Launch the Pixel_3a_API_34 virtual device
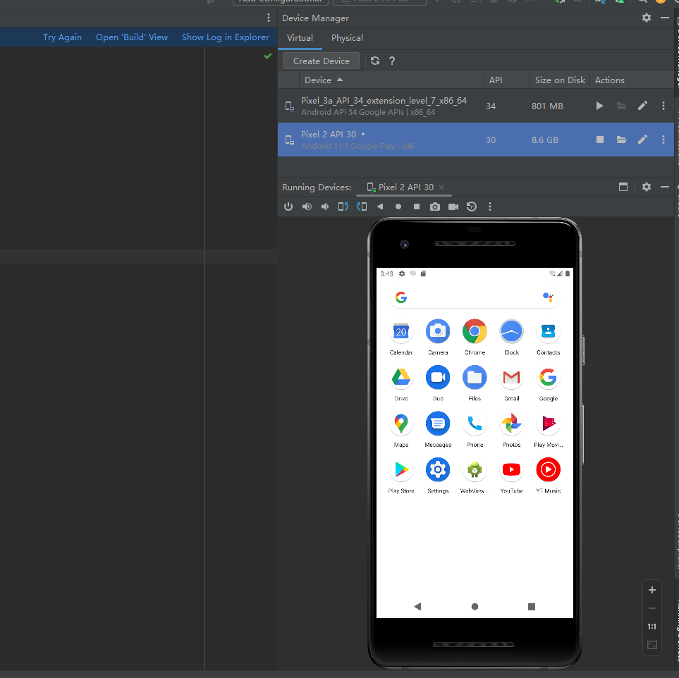Image resolution: width=679 pixels, height=678 pixels. click(x=599, y=106)
